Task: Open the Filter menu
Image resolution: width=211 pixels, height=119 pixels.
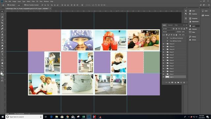Action: [33, 1]
